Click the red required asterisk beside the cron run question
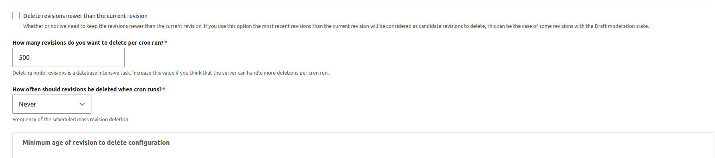715x158 pixels. tap(166, 43)
